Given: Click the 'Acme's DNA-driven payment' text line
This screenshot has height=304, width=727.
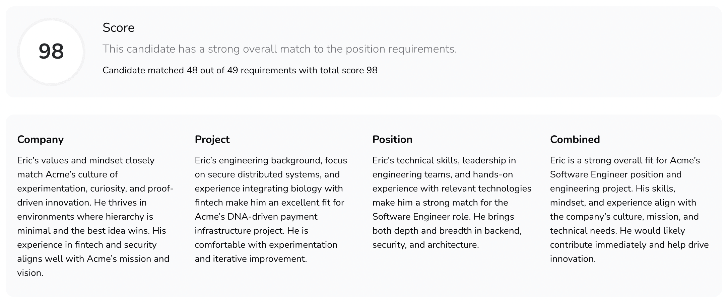Looking at the screenshot, I should pos(256,217).
